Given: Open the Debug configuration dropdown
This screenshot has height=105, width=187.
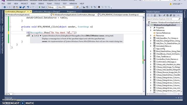Looking at the screenshot, I should 52,7.
